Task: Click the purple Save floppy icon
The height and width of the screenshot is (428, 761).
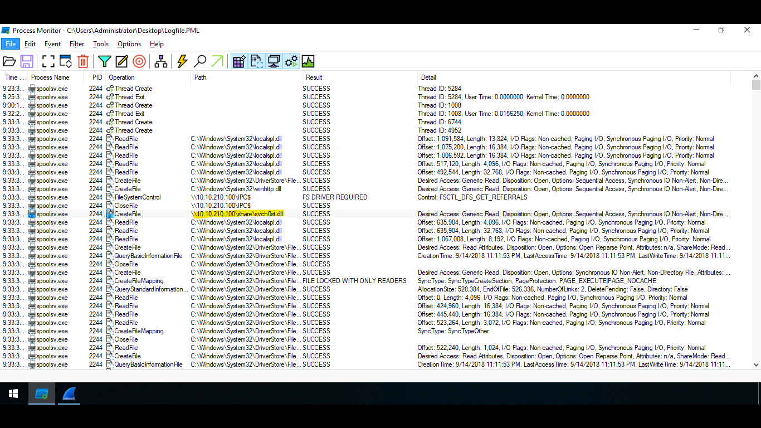Action: coord(27,61)
